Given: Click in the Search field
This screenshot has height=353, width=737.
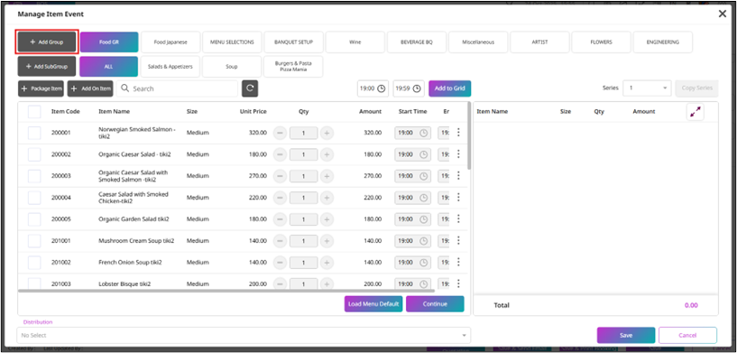Looking at the screenshot, I should pos(177,88).
